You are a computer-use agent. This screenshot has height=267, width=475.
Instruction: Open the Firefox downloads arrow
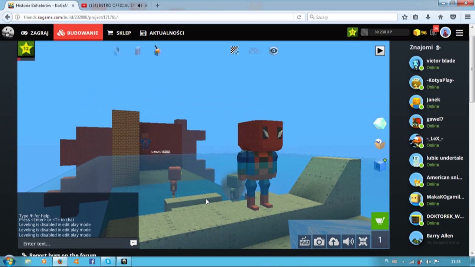coord(428,17)
